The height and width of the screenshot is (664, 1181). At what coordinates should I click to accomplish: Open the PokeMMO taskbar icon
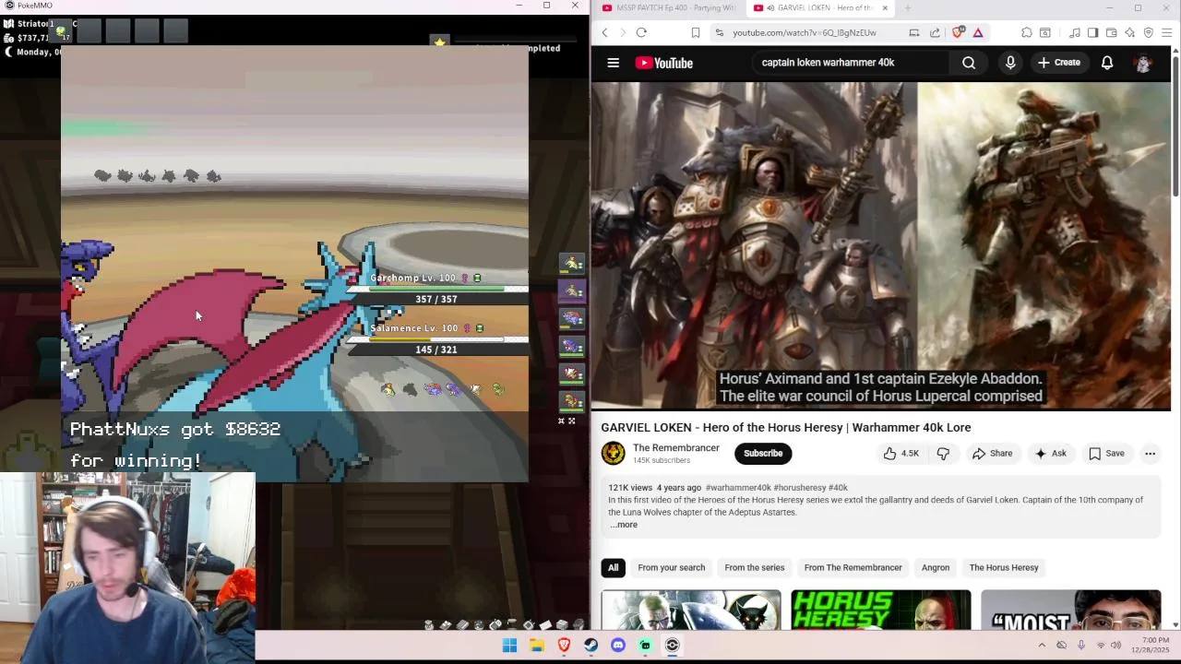[673, 646]
